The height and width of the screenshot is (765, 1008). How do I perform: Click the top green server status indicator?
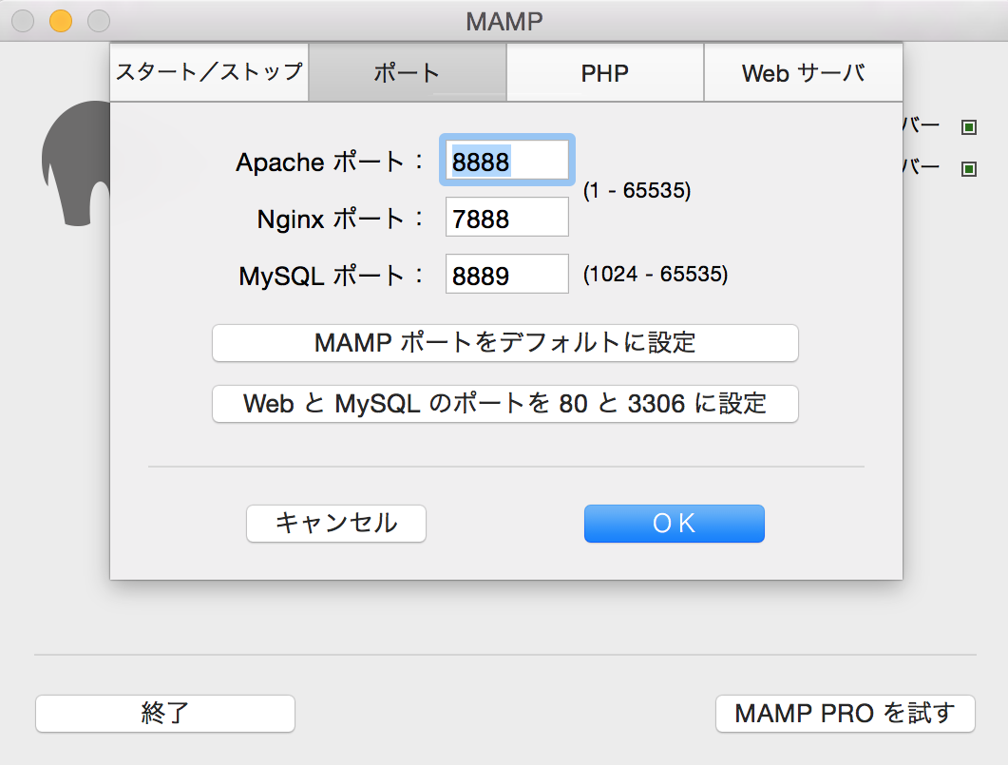click(968, 125)
